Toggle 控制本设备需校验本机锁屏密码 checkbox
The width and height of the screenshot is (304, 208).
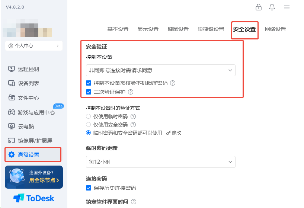(x=89, y=83)
